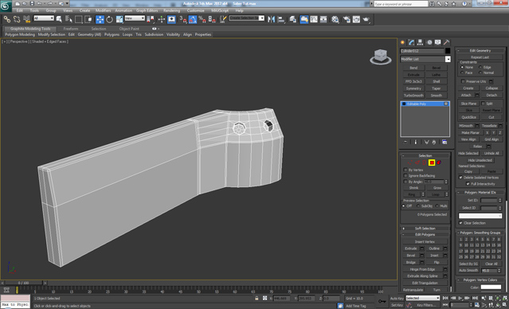Uncheck Delete Isolated Vertices
Screen dimensions: 509x309
point(460,178)
